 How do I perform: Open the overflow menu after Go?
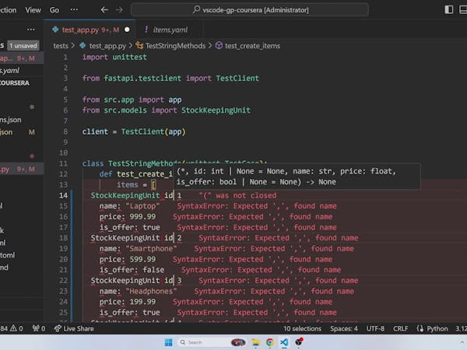(74, 10)
